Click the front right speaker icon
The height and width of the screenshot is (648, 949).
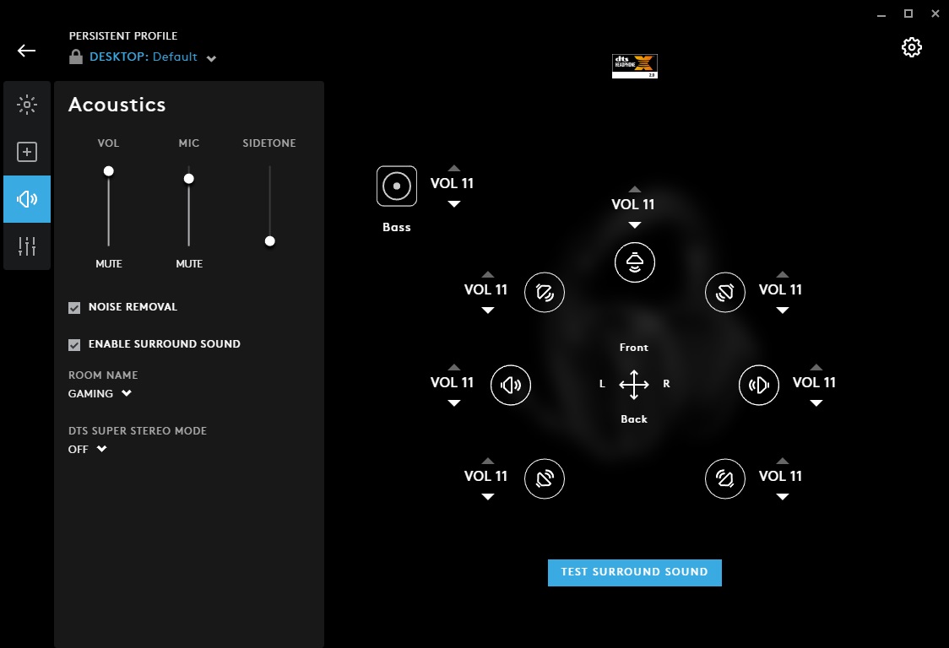[x=725, y=292]
